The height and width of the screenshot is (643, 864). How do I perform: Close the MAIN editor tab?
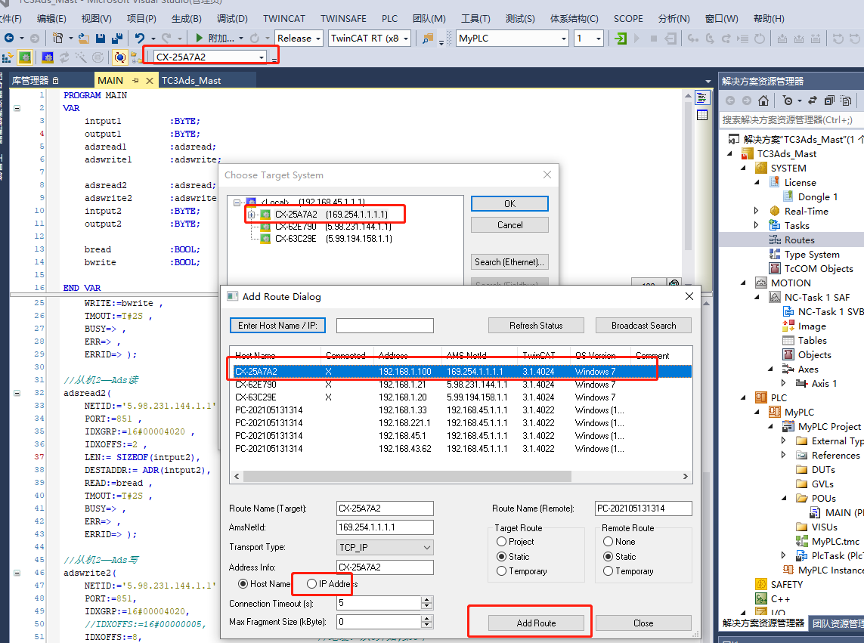150,80
